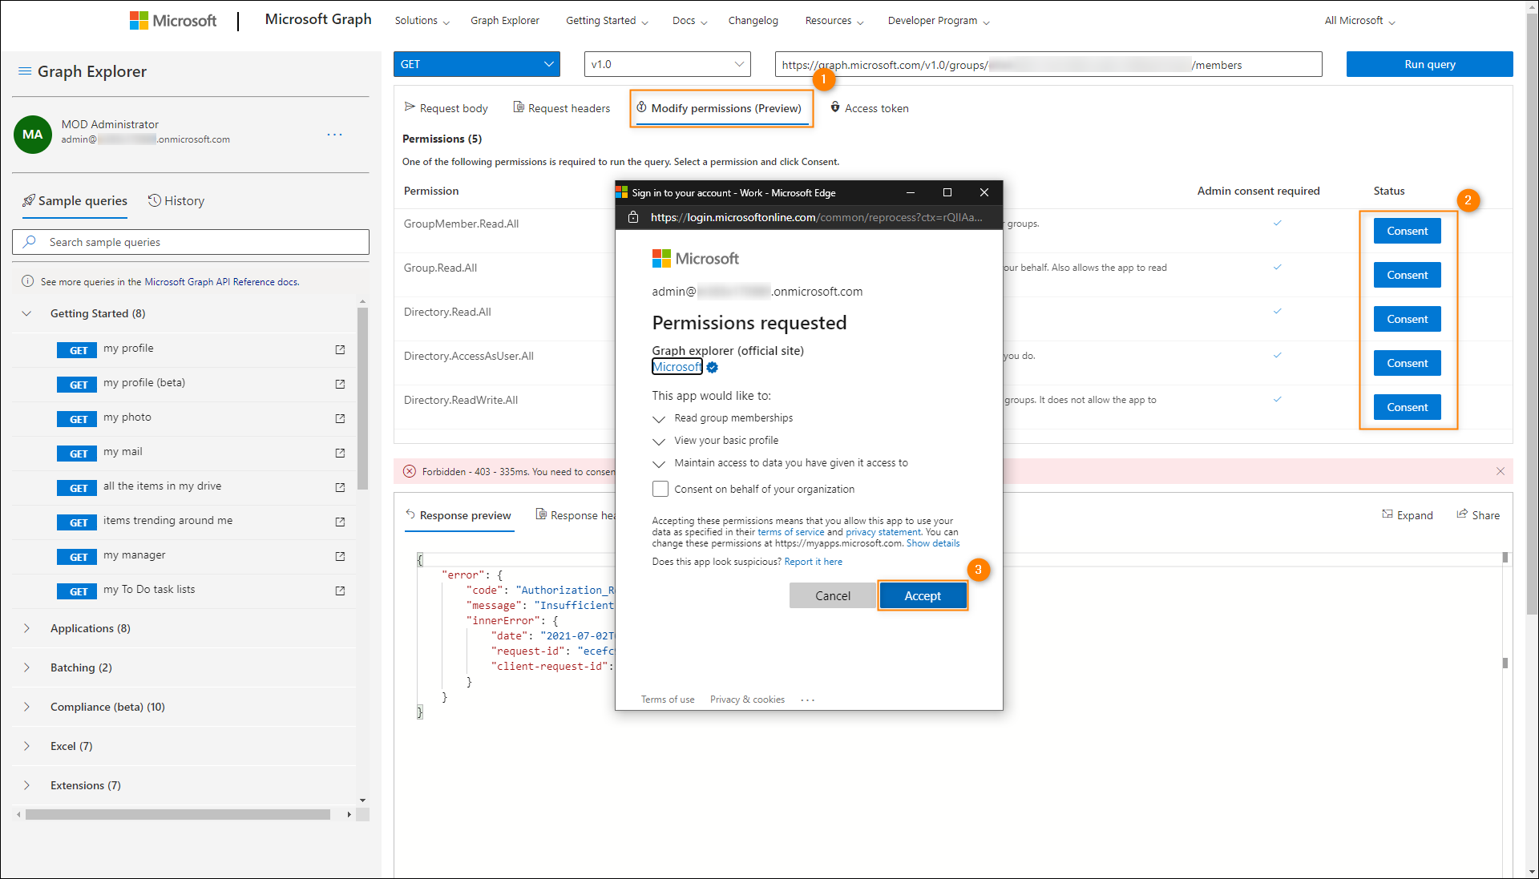
Task: Click the Microsoft logo in the header
Action: tap(173, 21)
